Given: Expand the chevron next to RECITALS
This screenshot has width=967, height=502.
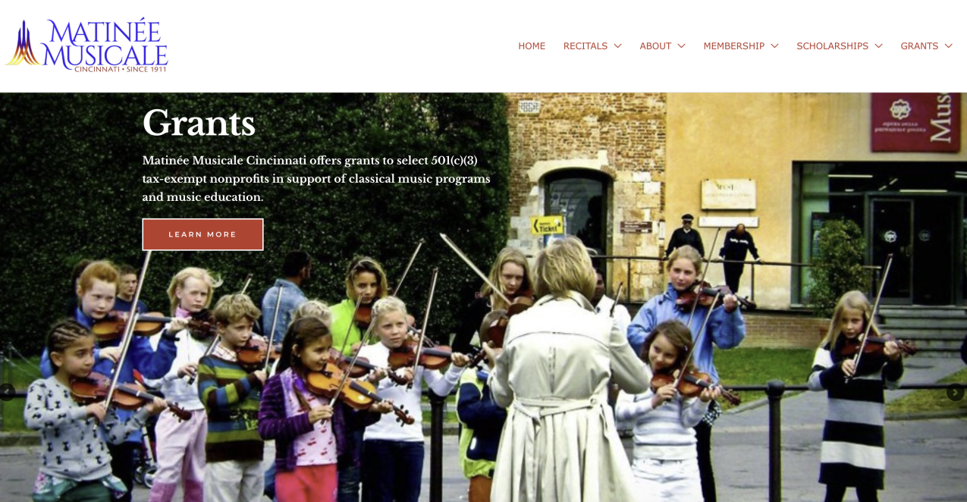Looking at the screenshot, I should tap(617, 46).
